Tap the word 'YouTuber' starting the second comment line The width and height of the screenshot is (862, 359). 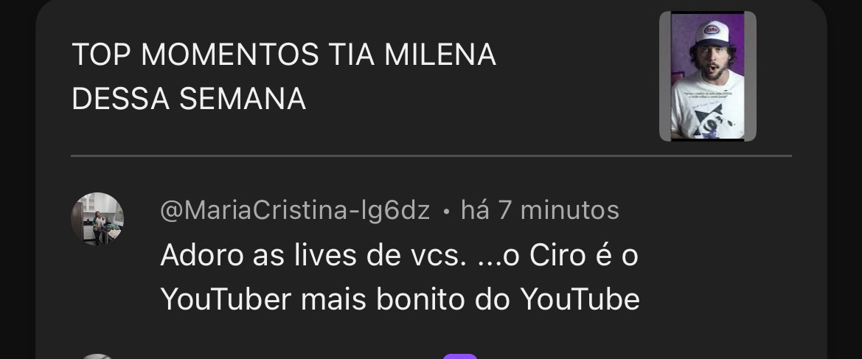pyautogui.click(x=226, y=299)
